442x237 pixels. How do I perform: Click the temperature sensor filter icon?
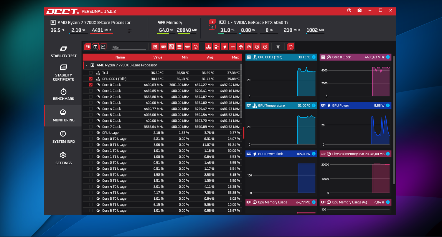[208, 46]
